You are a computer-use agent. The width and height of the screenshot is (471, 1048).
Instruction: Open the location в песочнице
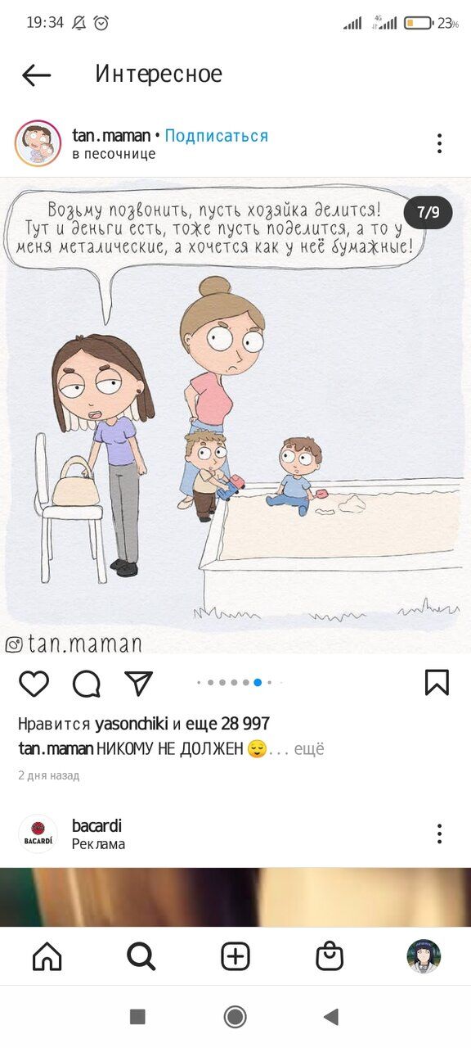click(x=114, y=154)
